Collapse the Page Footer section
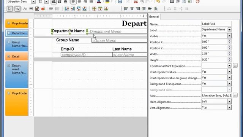 pos(9,93)
